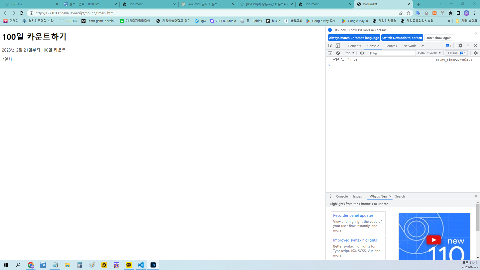Open the drawer Console tab
The height and width of the screenshot is (270, 480).
click(342, 196)
